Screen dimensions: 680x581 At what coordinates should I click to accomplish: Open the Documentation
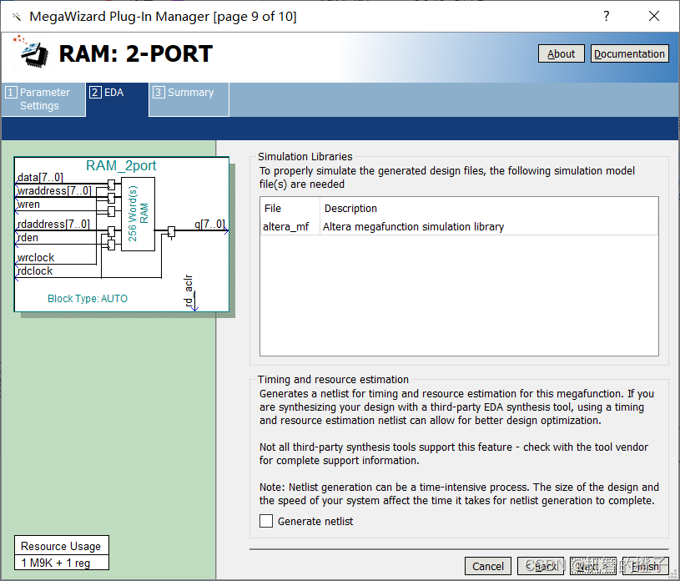coord(629,53)
